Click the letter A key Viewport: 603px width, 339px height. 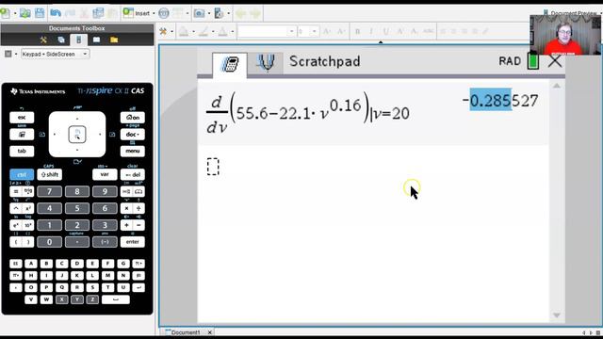pos(31,264)
